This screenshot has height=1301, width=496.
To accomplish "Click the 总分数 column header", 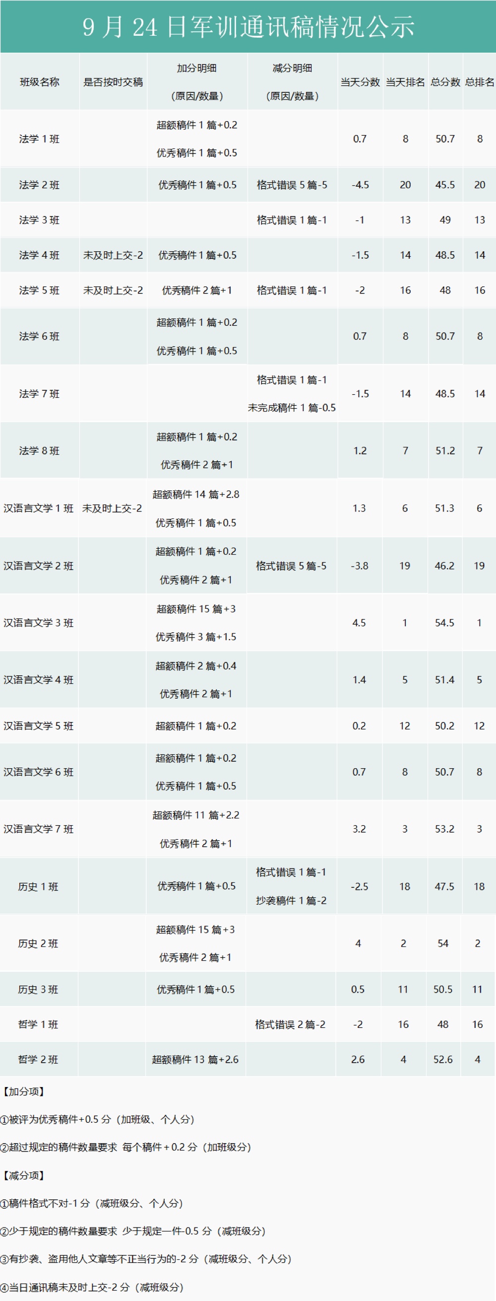I will (445, 82).
